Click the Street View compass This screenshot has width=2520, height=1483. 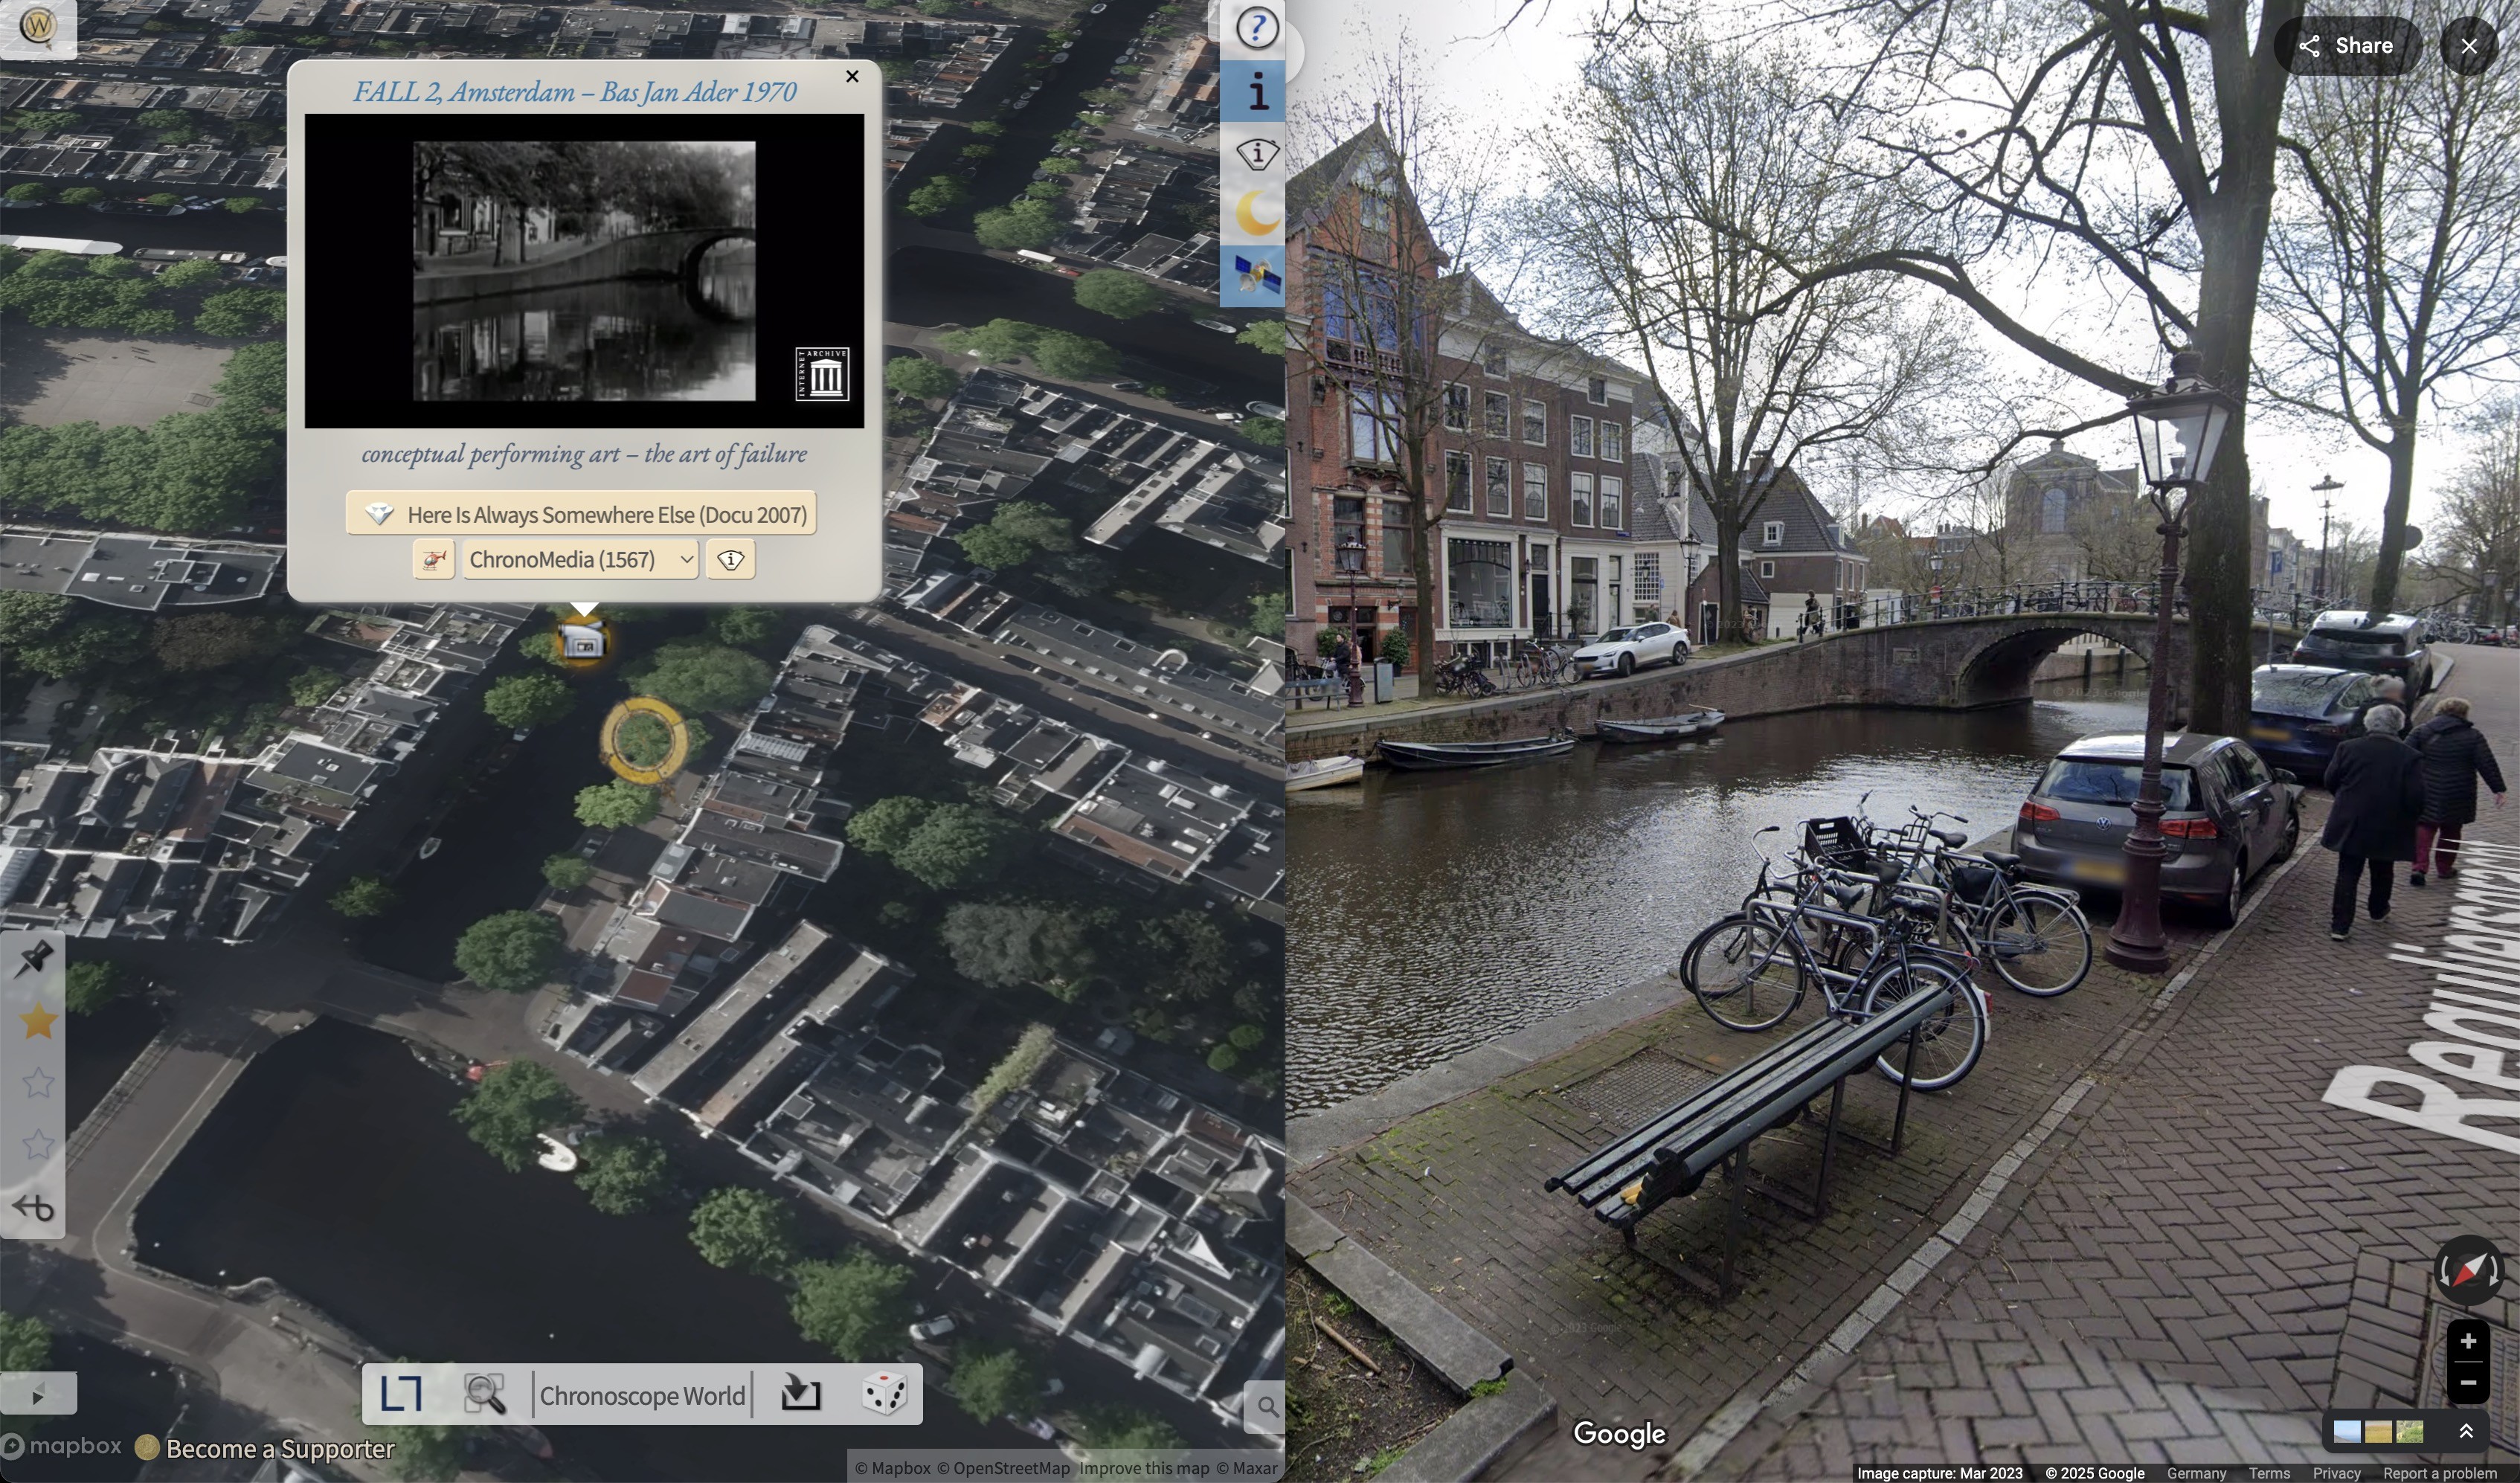pyautogui.click(x=2468, y=1271)
